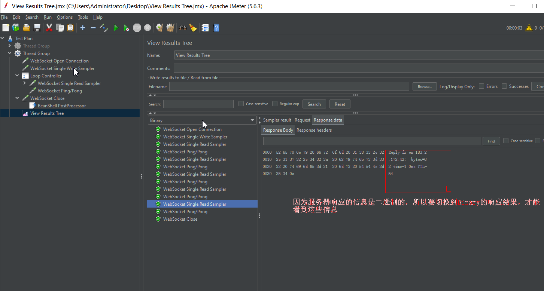Viewport: 544px width, 291px height.
Task: Collapse the Loop Controller node
Action: point(17,76)
